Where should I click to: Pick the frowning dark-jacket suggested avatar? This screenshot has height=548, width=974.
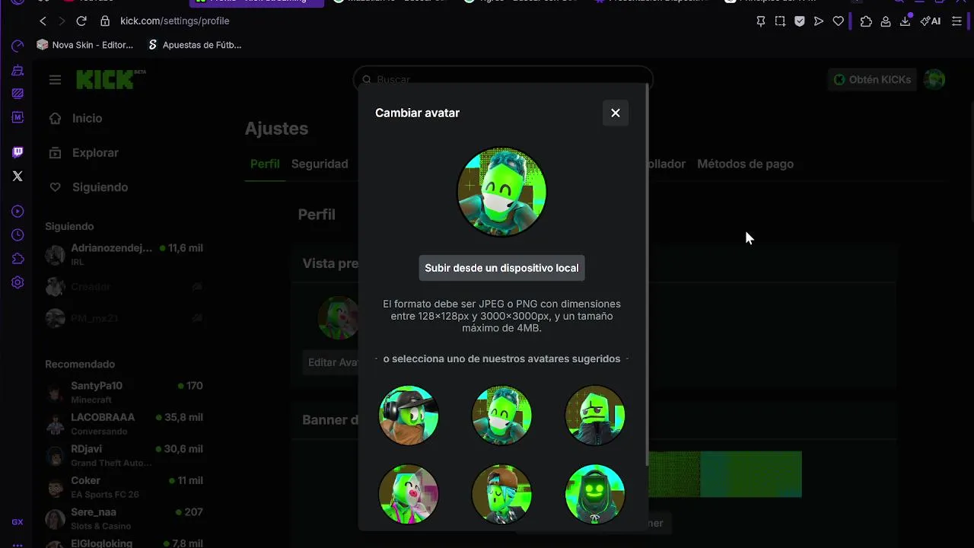point(595,415)
